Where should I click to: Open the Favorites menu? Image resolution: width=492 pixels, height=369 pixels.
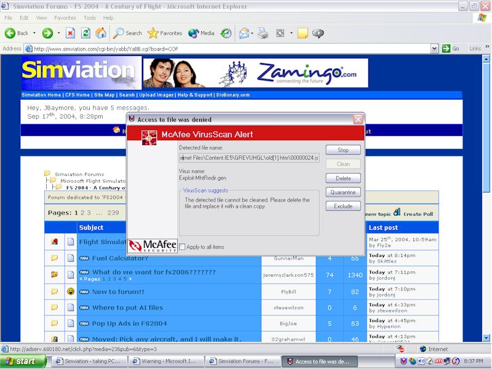click(65, 18)
